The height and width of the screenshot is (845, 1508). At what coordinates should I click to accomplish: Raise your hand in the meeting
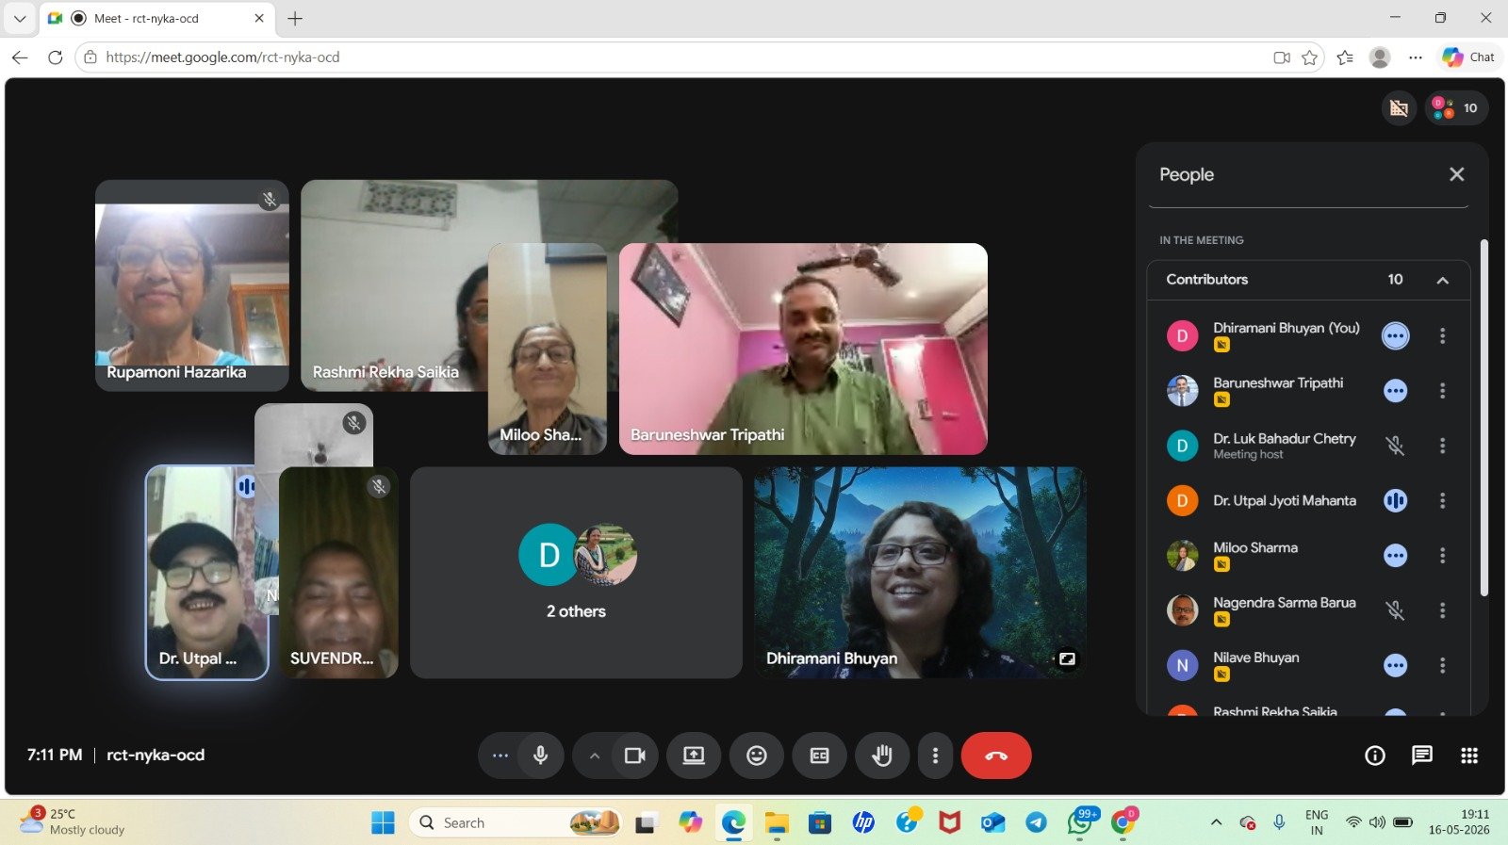(882, 756)
